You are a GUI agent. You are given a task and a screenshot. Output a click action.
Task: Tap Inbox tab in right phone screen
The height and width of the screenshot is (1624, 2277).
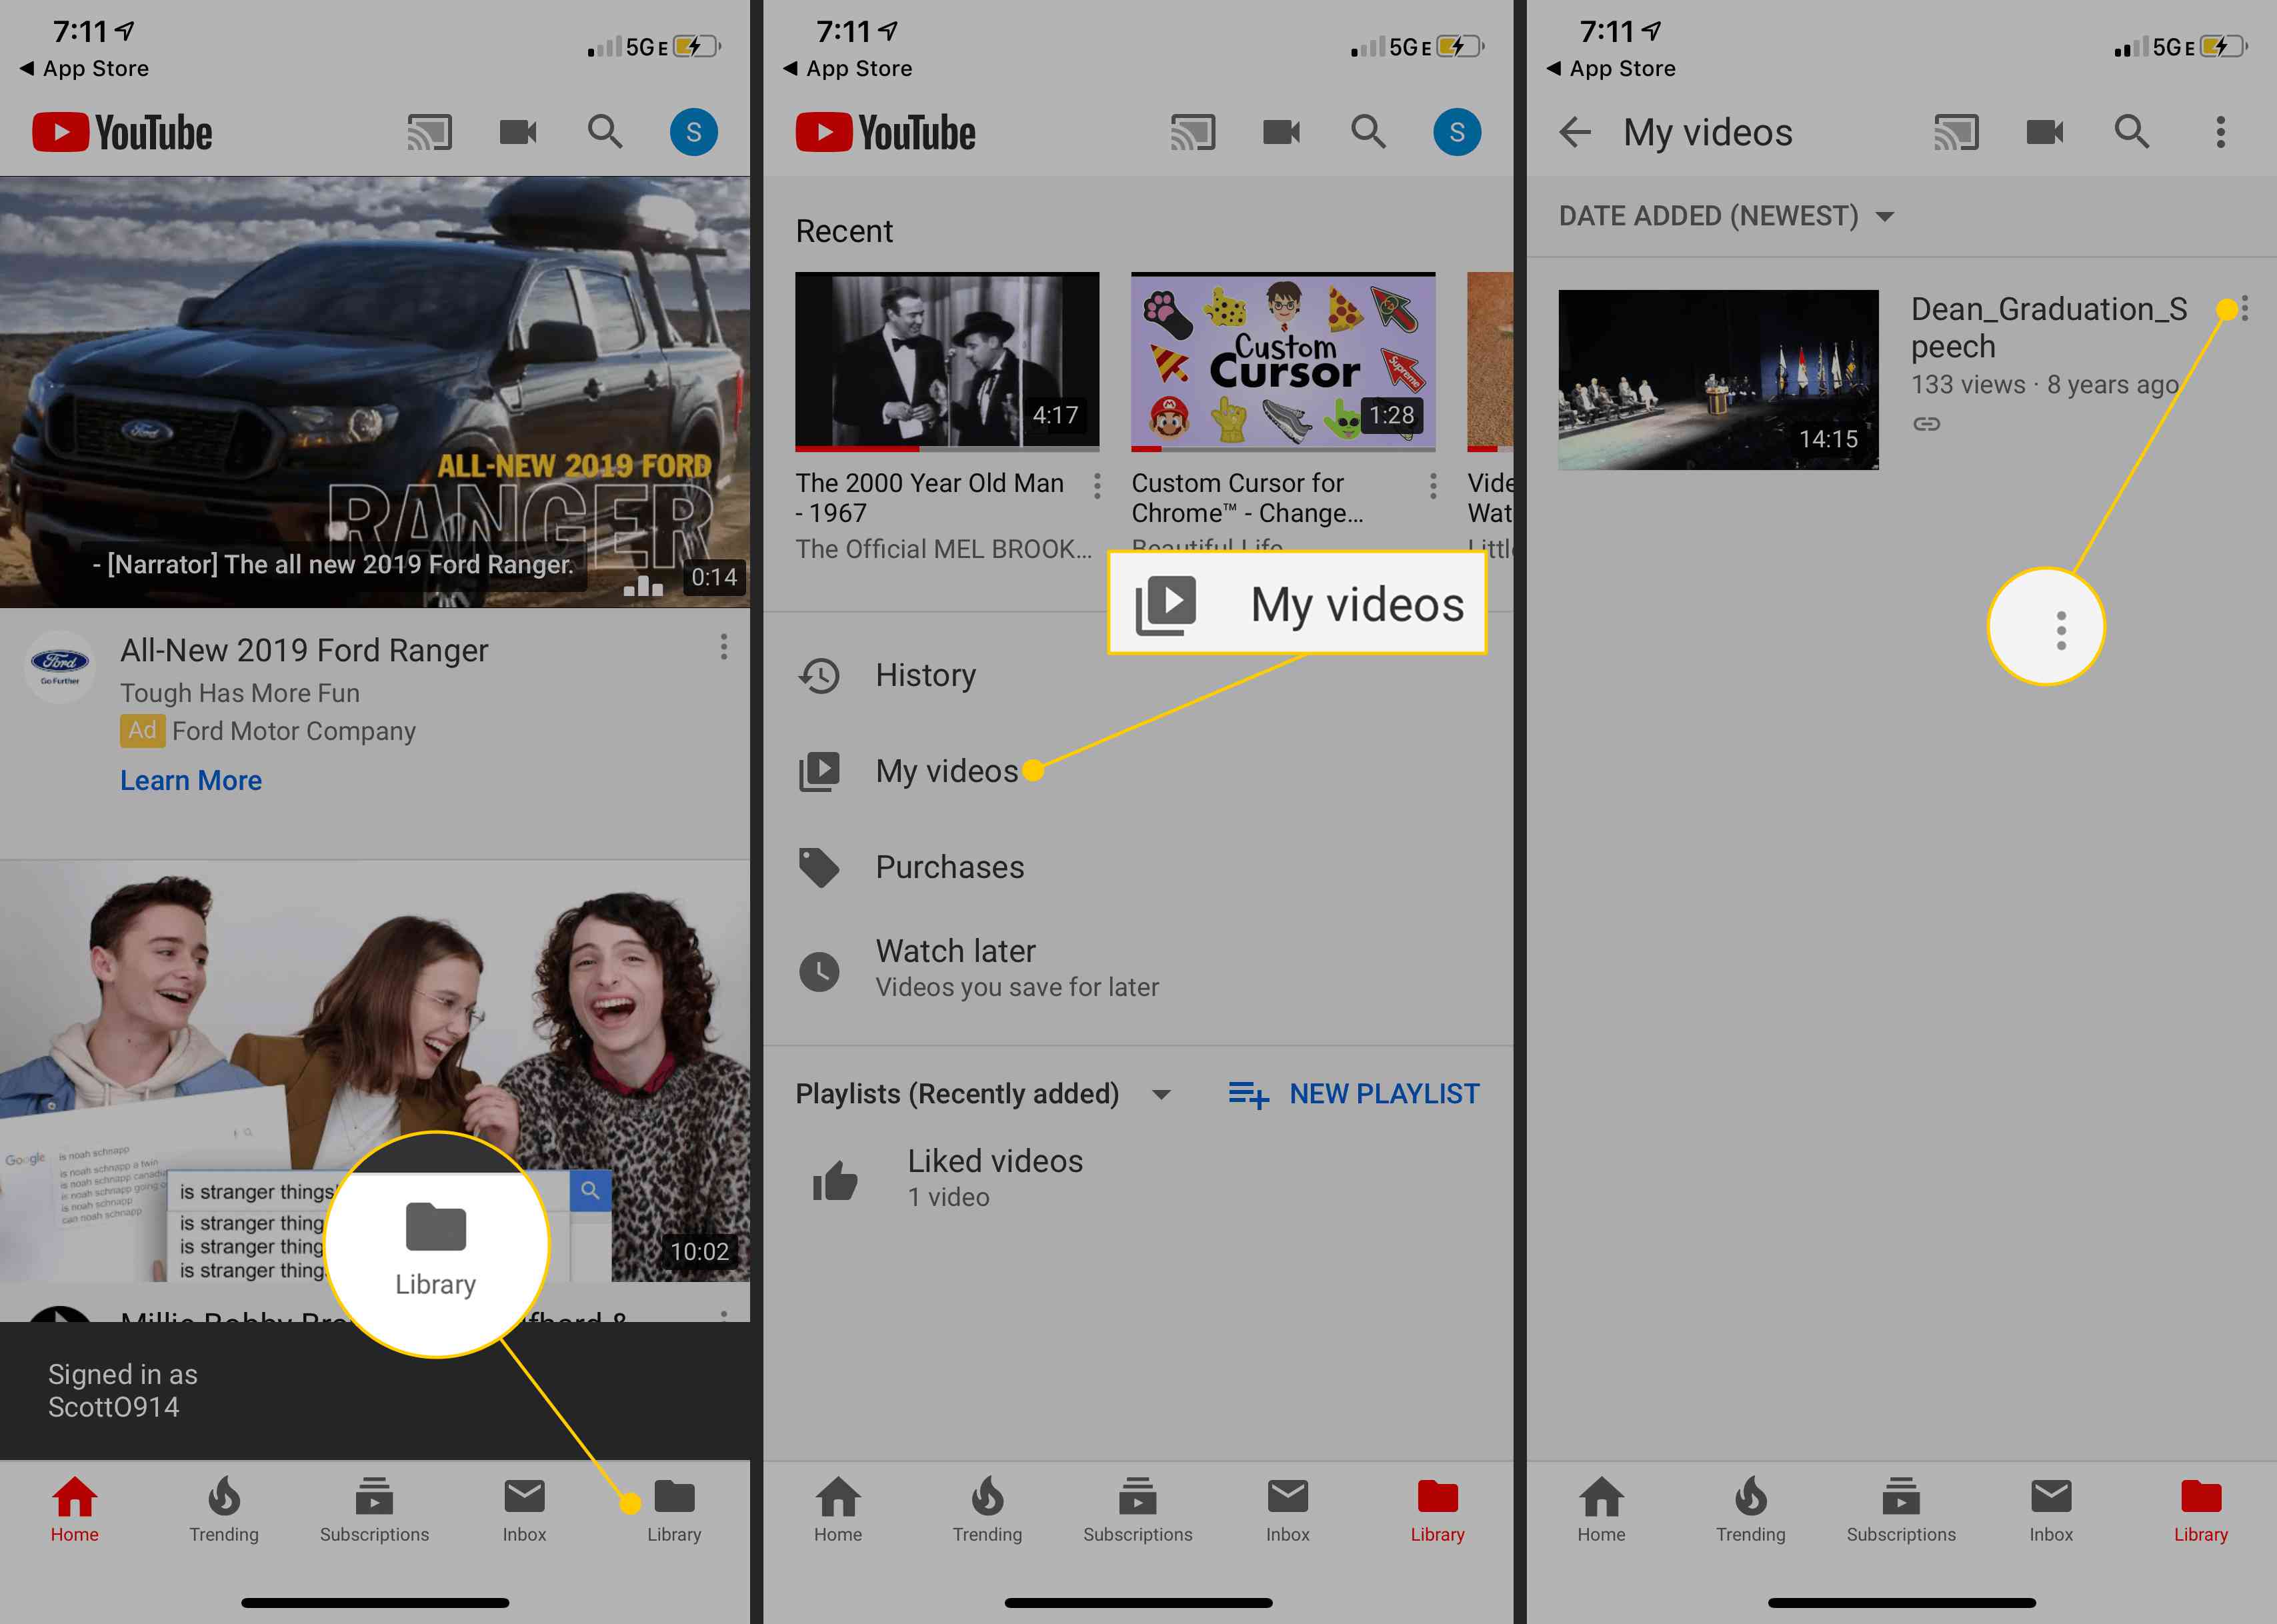point(2051,1510)
